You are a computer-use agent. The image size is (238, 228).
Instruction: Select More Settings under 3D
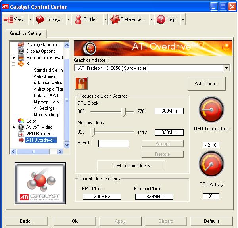coord(47,115)
